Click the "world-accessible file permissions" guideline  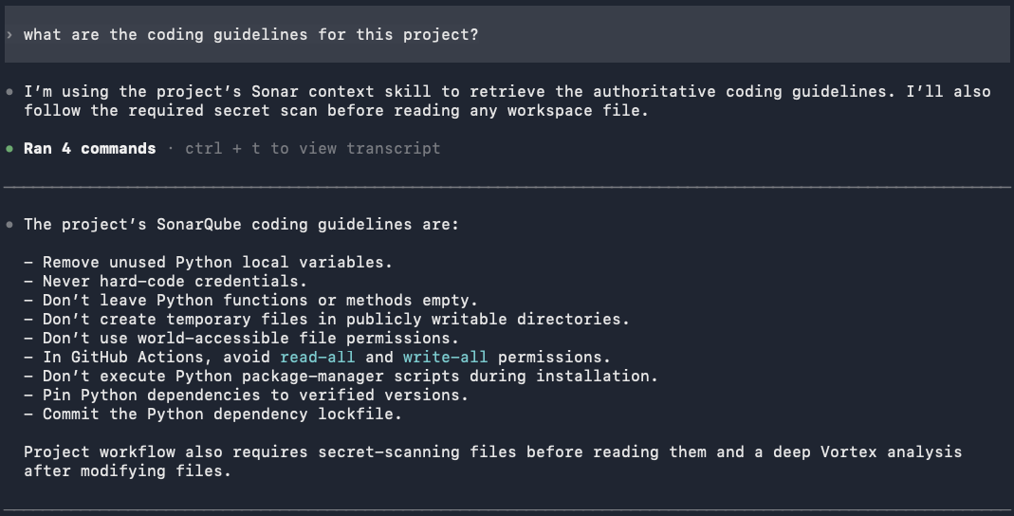(241, 339)
